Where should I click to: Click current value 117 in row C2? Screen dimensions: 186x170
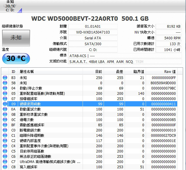[x=99, y=141]
